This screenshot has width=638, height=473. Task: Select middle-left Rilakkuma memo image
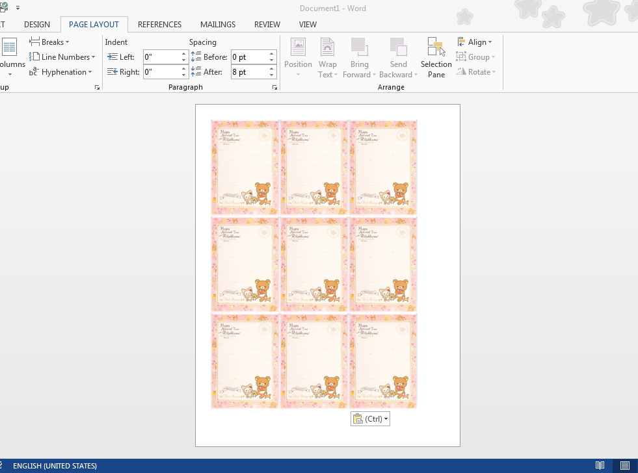click(x=245, y=264)
